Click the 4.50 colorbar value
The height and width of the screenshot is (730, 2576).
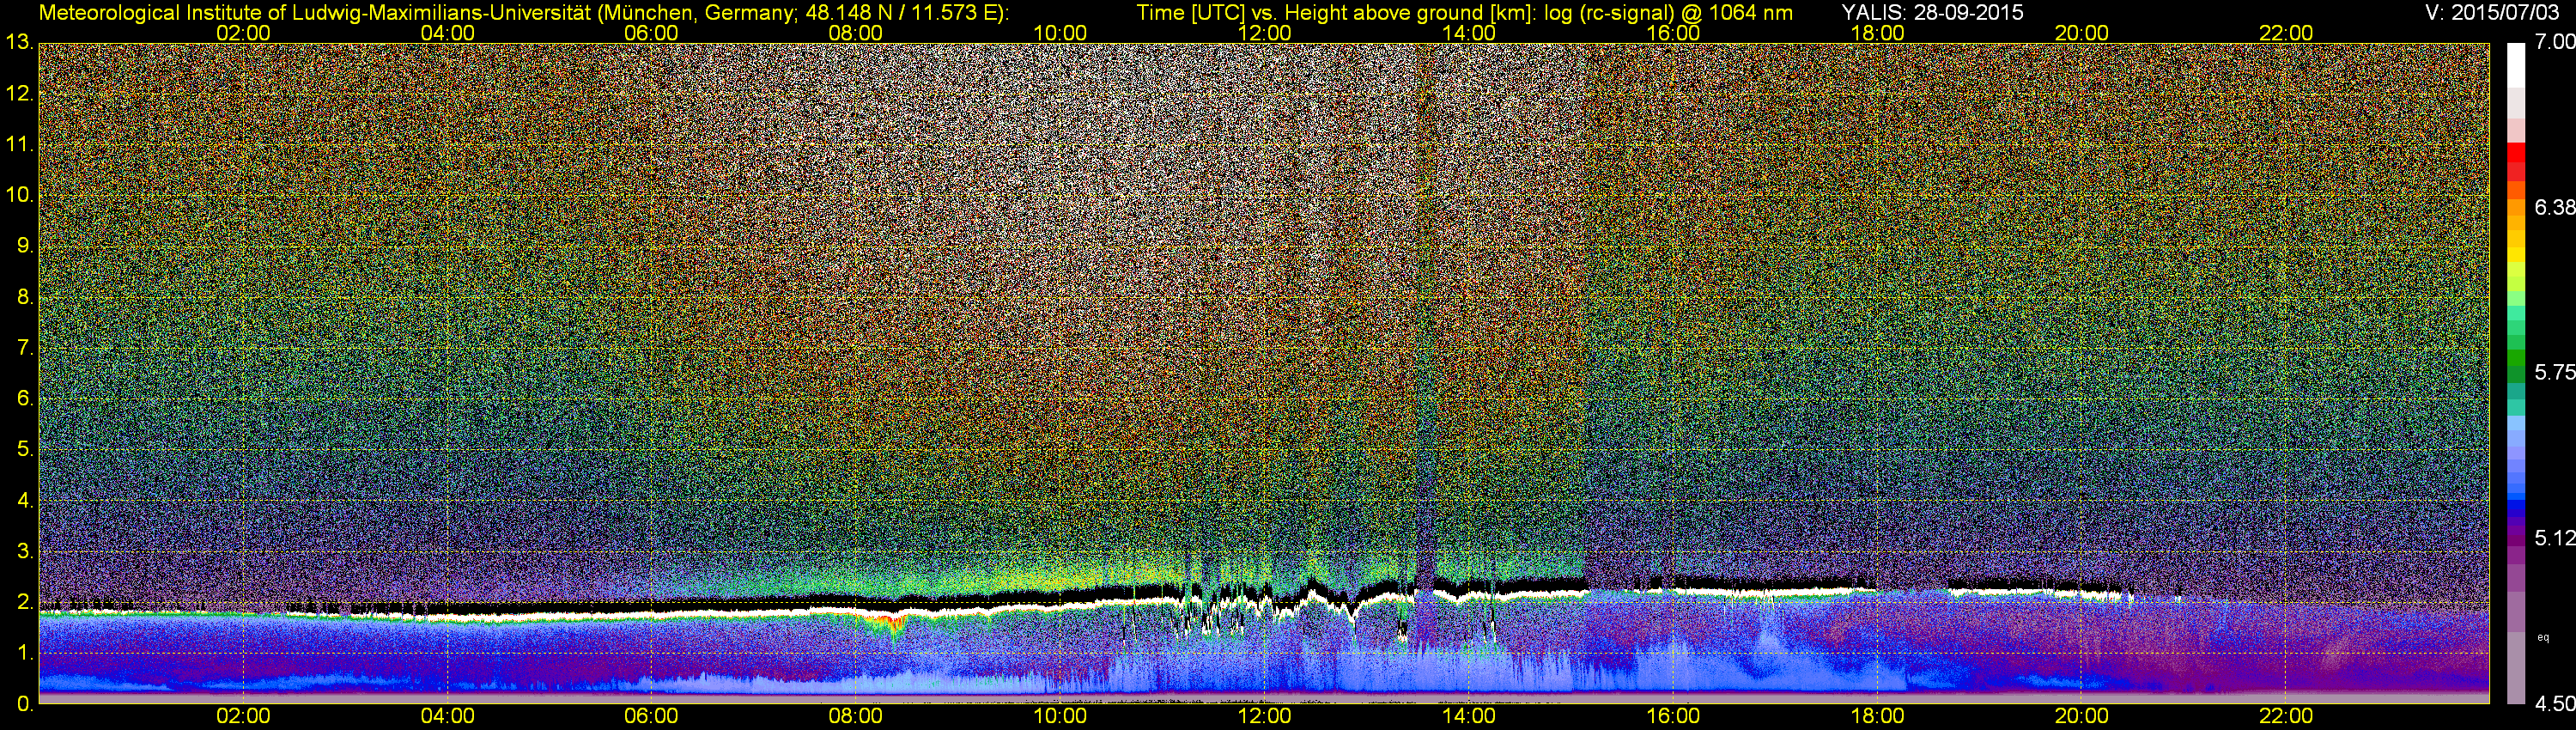(2555, 704)
